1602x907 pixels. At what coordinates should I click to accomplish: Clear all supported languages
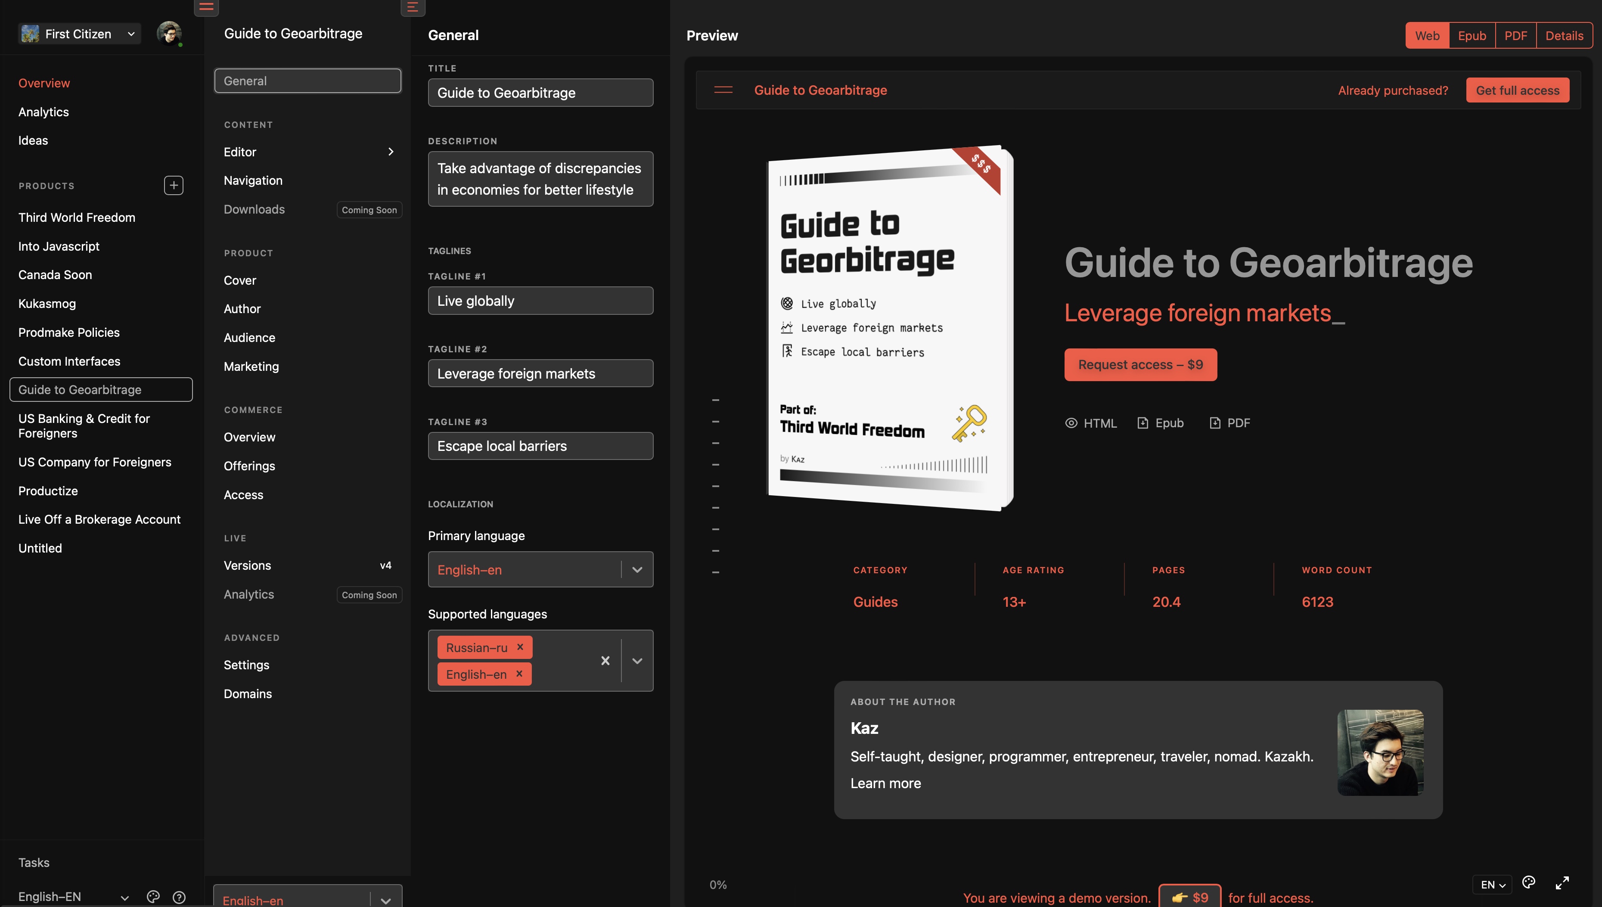[605, 661]
